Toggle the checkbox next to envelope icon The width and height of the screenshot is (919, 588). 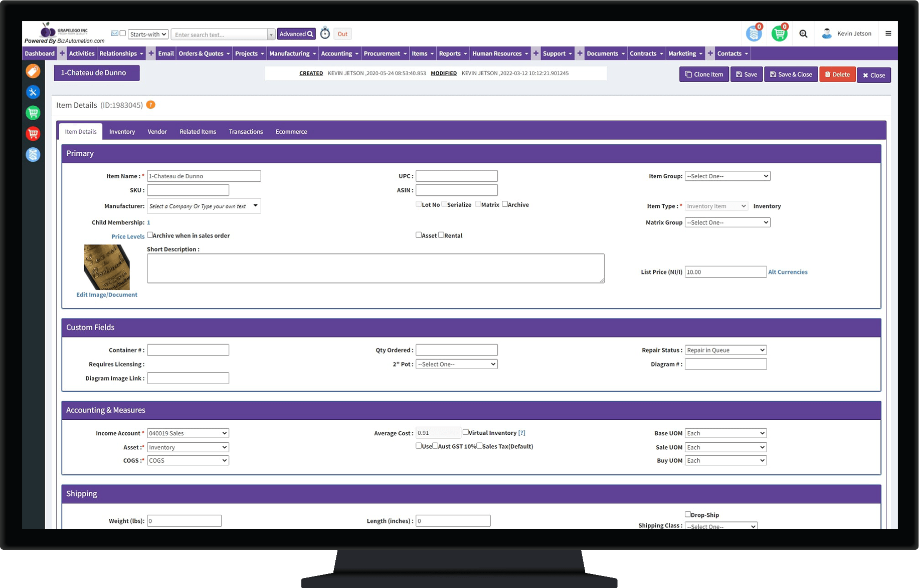pyautogui.click(x=123, y=34)
